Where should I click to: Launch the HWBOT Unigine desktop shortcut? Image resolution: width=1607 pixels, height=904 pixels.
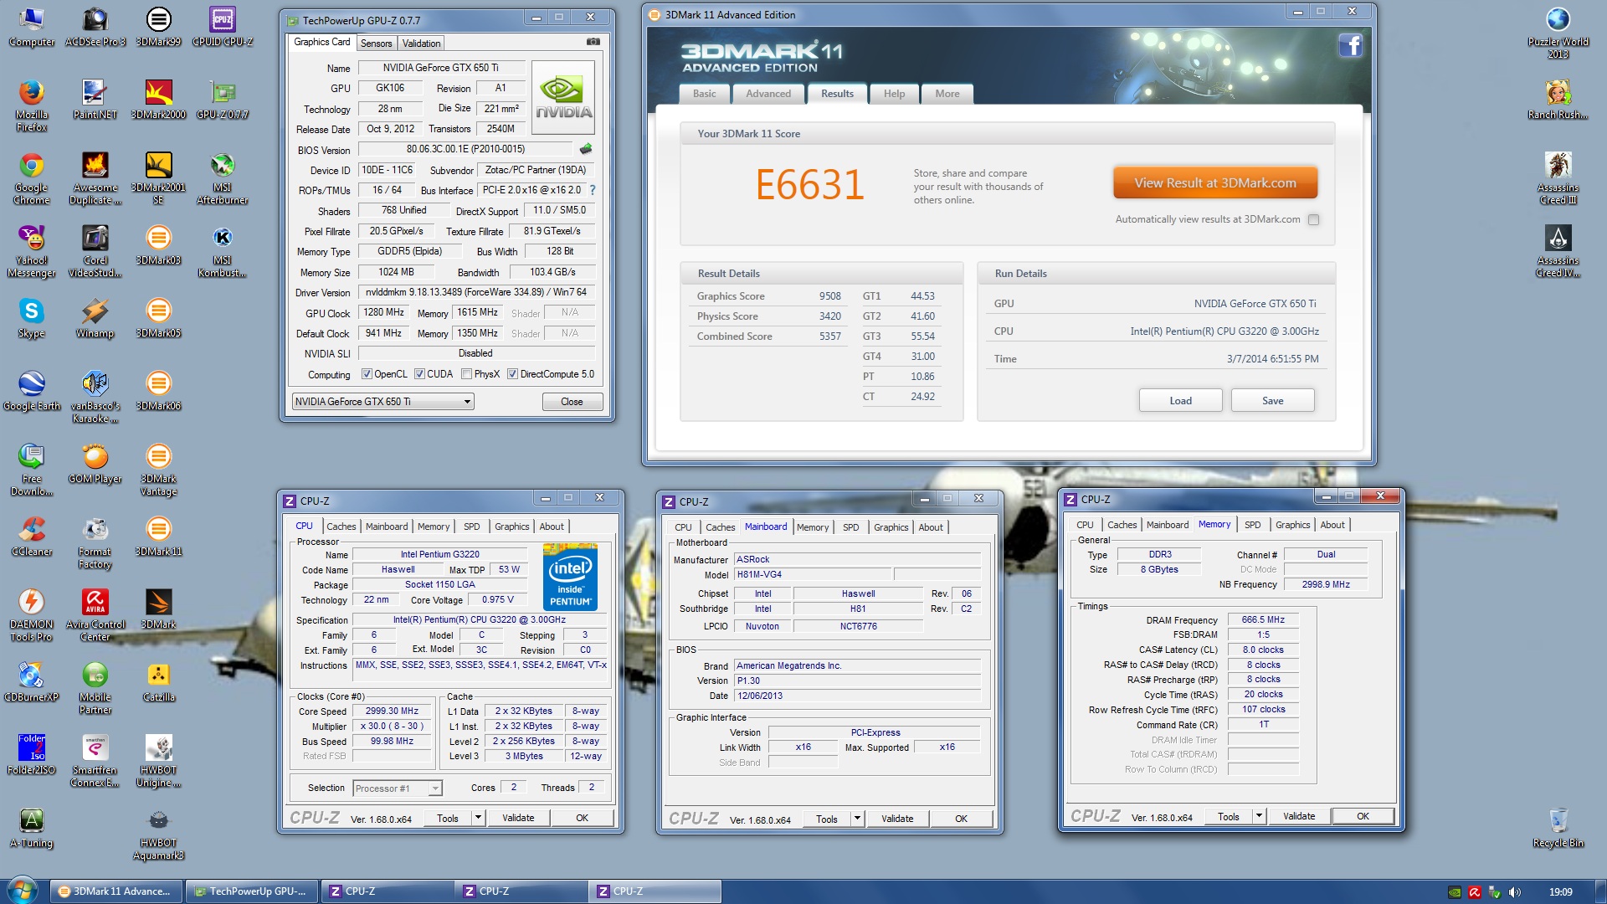pyautogui.click(x=158, y=760)
